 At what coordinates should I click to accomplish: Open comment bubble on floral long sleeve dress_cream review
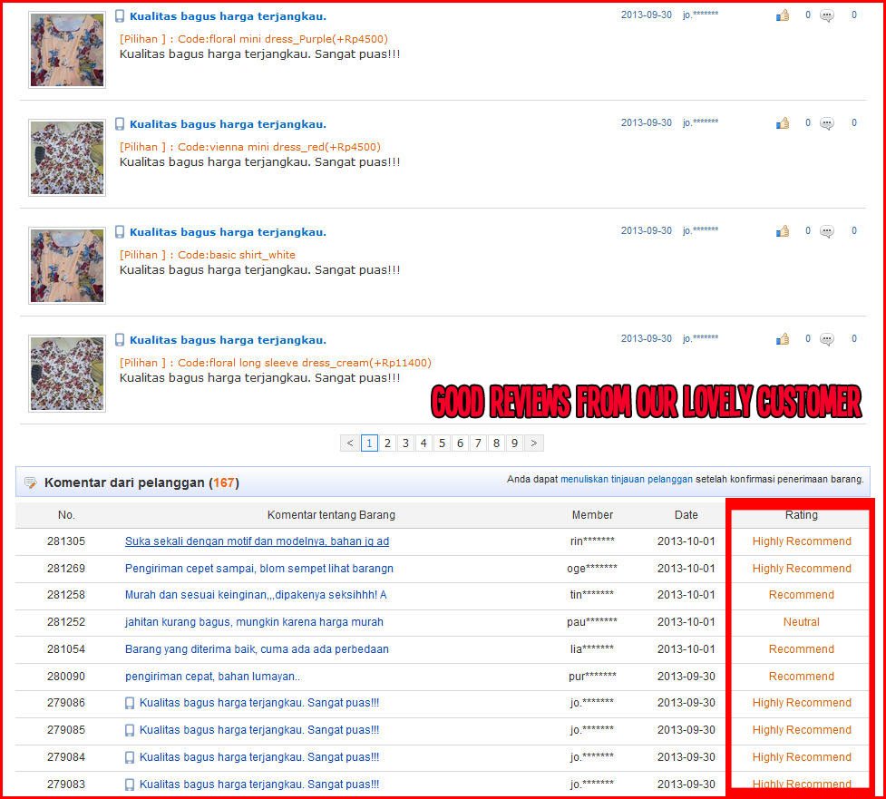point(827,339)
